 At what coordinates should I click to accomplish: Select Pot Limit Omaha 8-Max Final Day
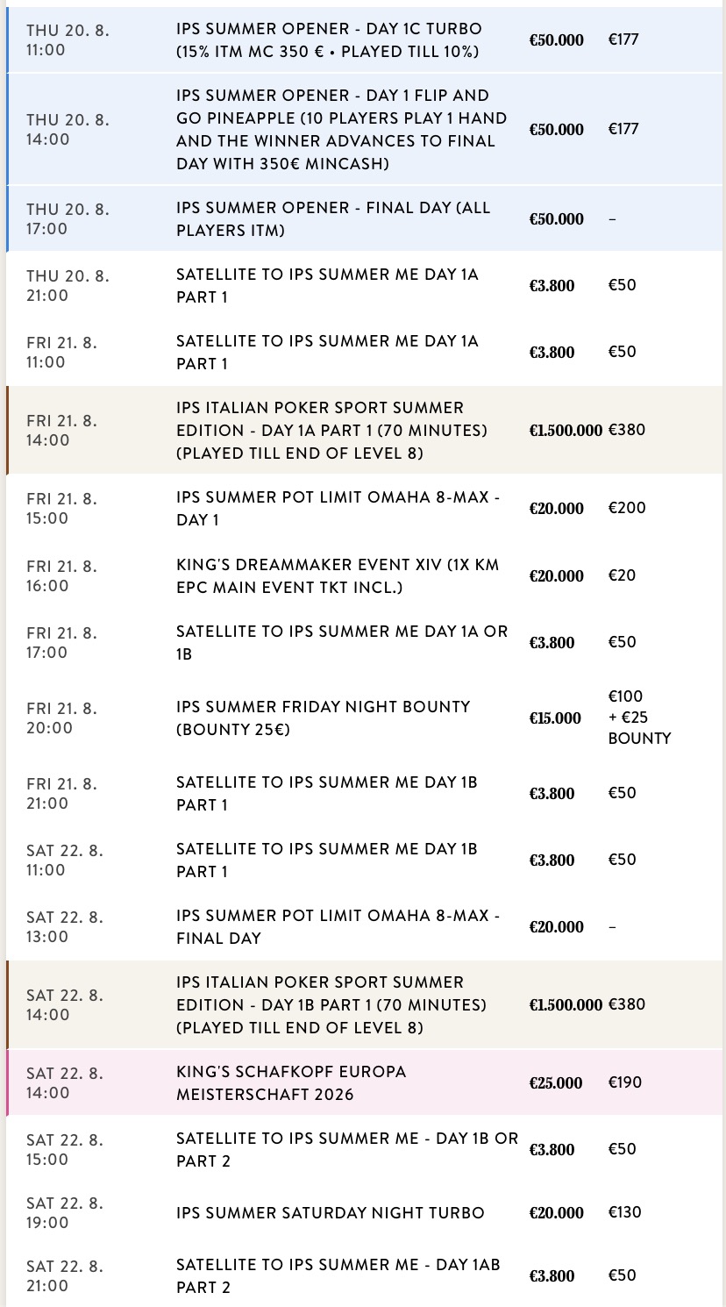click(x=364, y=926)
